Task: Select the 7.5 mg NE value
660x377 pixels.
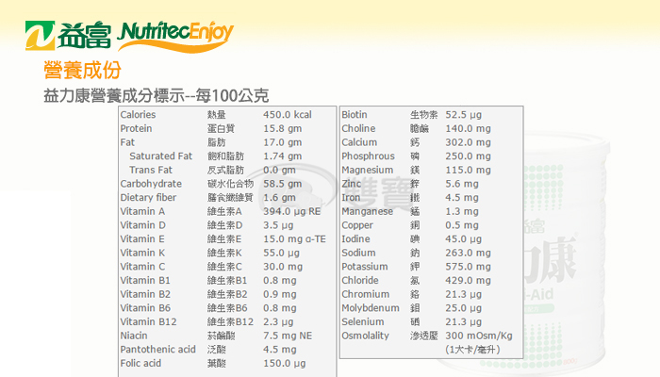Action: [288, 336]
